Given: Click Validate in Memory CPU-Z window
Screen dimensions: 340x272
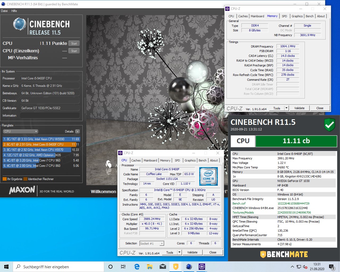Looking at the screenshot, I should (299, 108).
